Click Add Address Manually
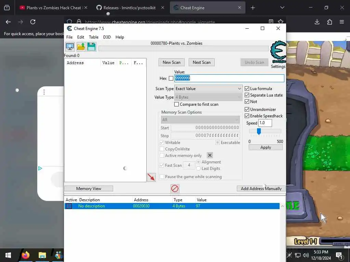 (x=261, y=188)
